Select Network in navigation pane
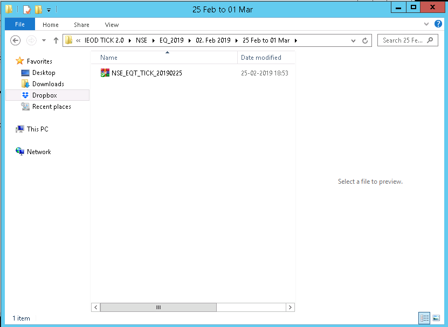 [39, 151]
